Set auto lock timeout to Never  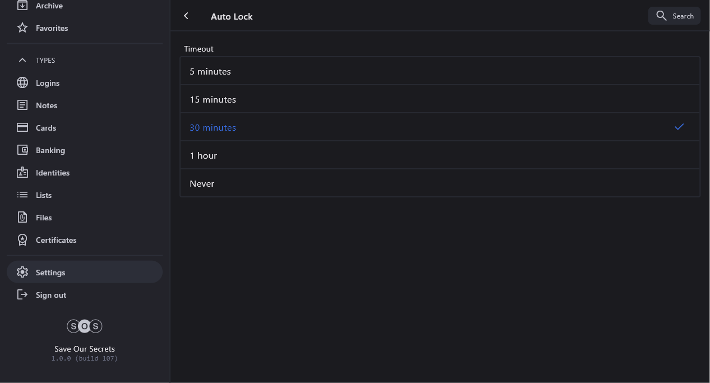(440, 183)
